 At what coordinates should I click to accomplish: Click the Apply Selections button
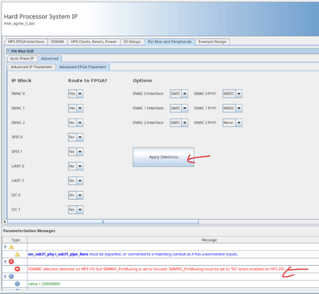(164, 157)
